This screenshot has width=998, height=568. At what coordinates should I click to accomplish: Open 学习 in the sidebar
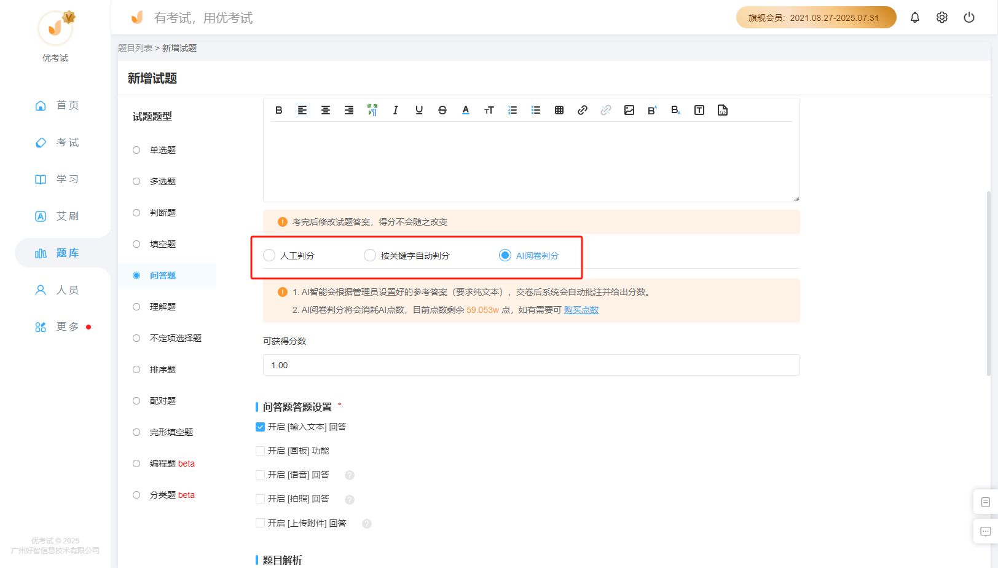pyautogui.click(x=57, y=179)
